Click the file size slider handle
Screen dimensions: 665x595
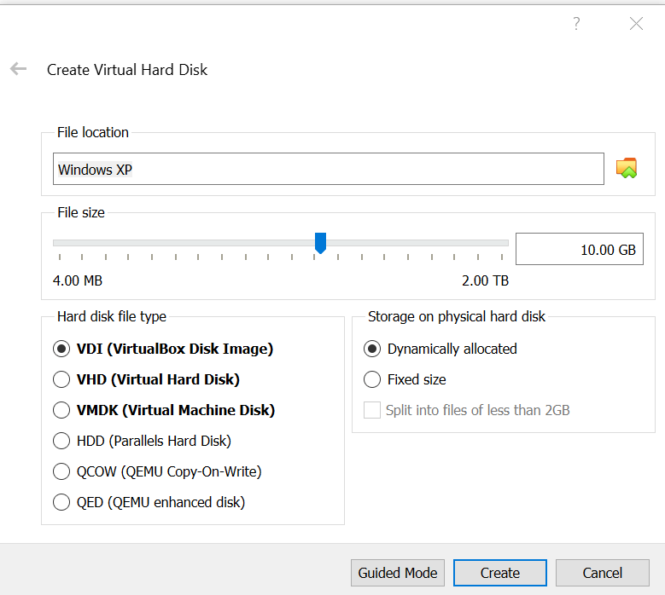tap(320, 243)
